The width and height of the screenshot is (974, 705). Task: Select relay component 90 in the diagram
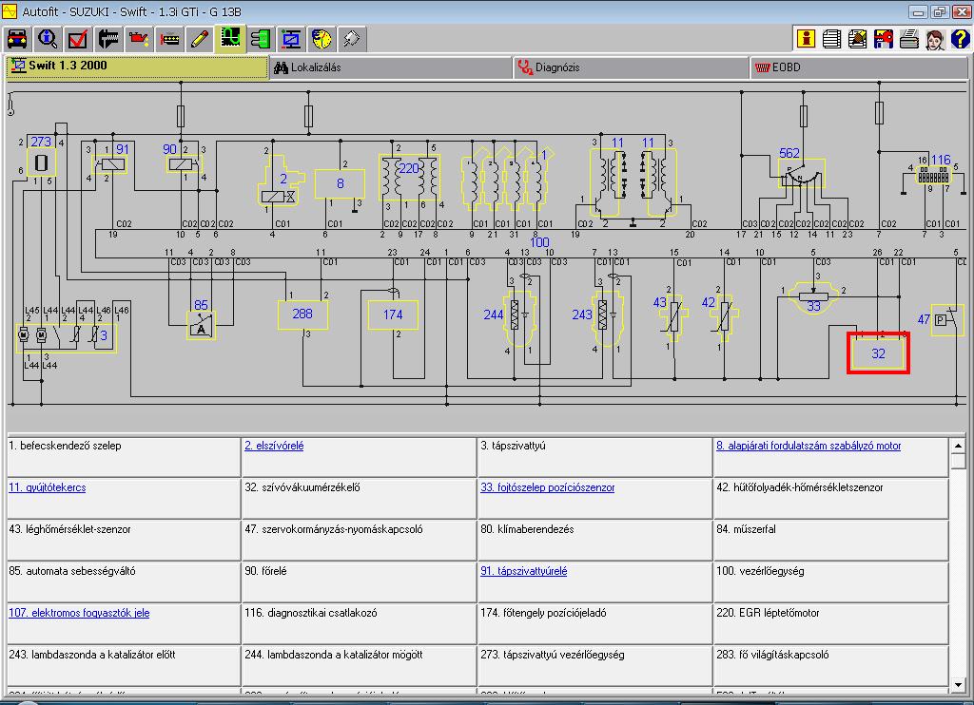[184, 164]
